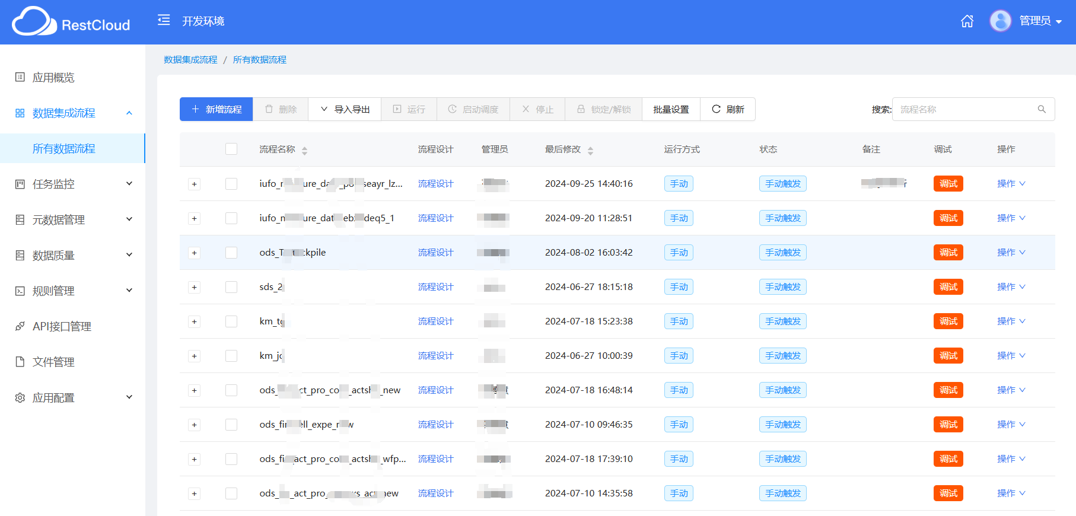This screenshot has height=516, width=1076.
Task: Click the search magnifier icon
Action: pyautogui.click(x=1041, y=109)
